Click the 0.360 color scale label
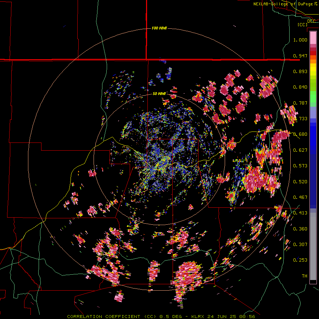This screenshot has width=319, height=319. [x=300, y=229]
